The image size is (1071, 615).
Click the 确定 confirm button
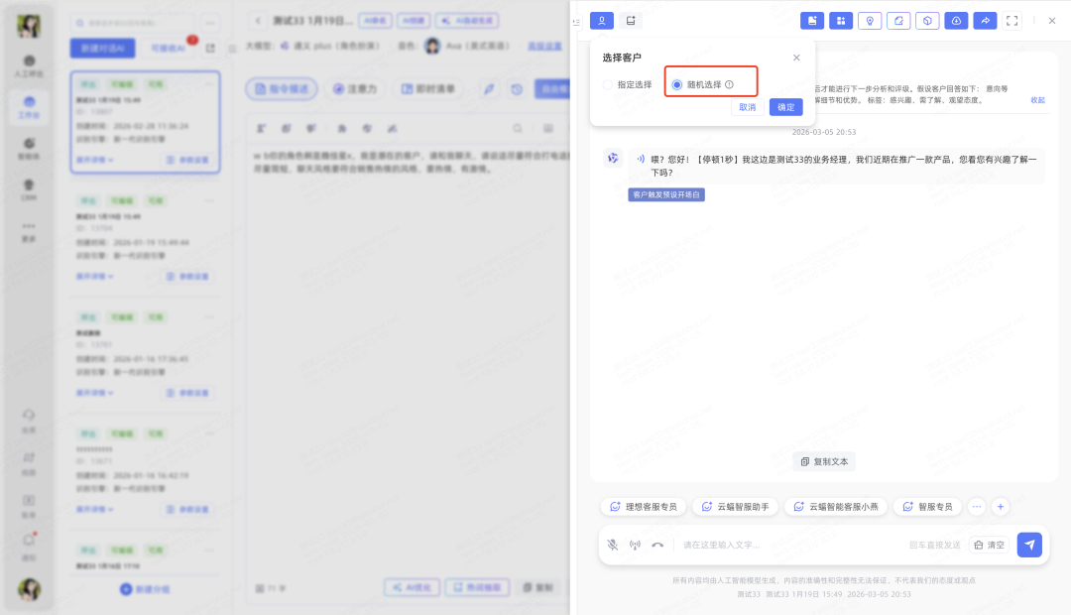coord(785,107)
